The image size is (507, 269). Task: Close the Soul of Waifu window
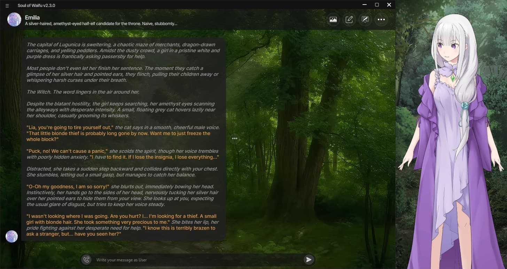pos(389,5)
